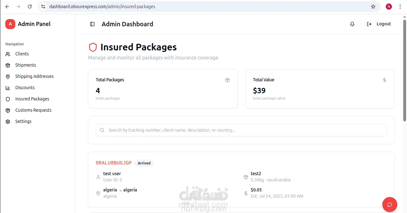Click the Logout button
Viewport: 407px width, 213px height.
[379, 24]
